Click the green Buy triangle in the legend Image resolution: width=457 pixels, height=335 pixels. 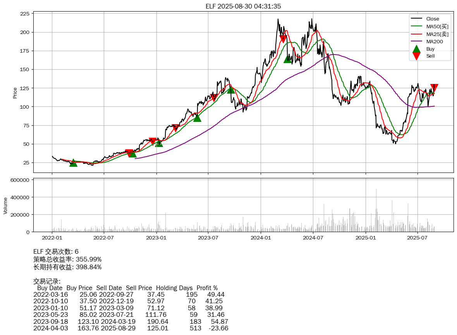pyautogui.click(x=416, y=49)
